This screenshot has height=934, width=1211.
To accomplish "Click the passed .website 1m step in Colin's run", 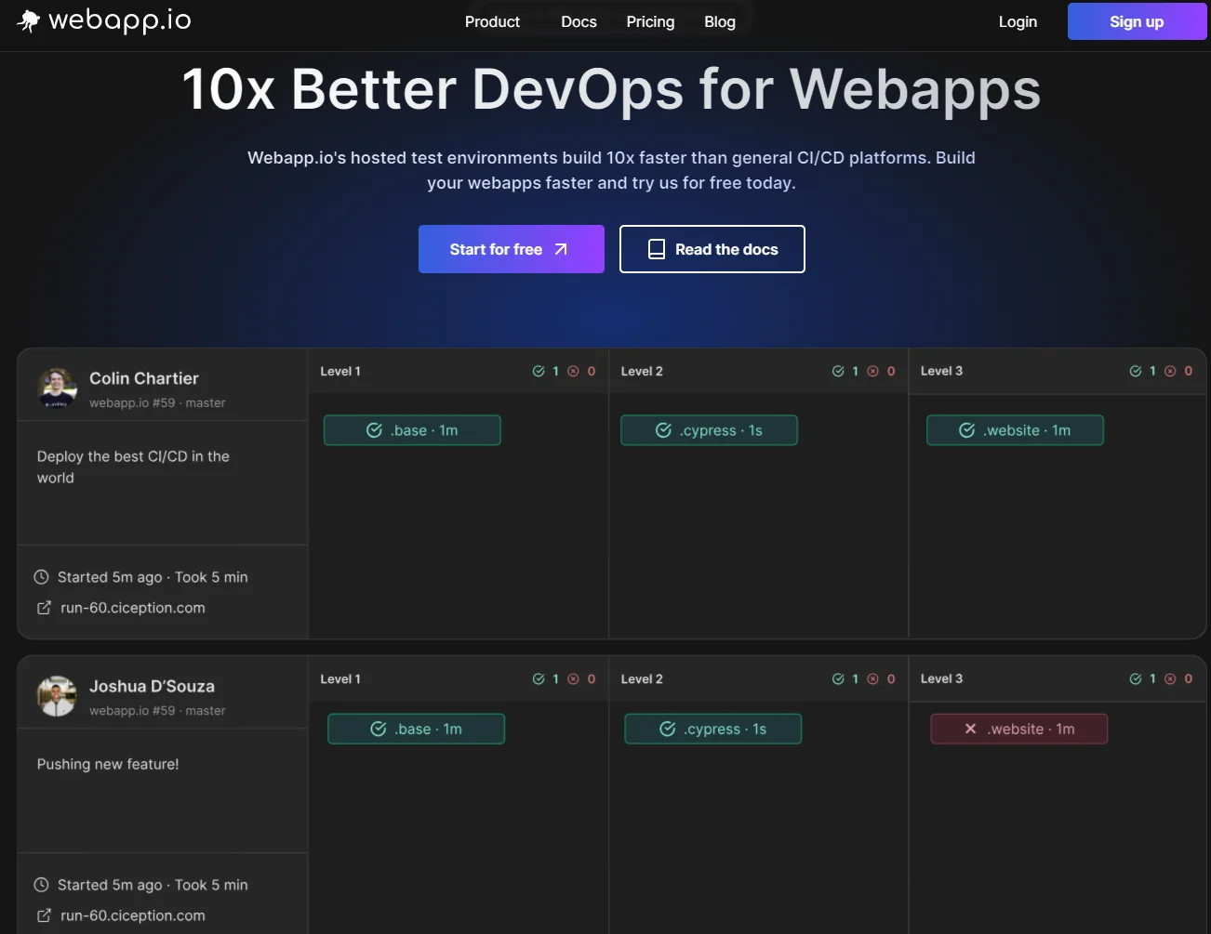I will pos(1015,430).
